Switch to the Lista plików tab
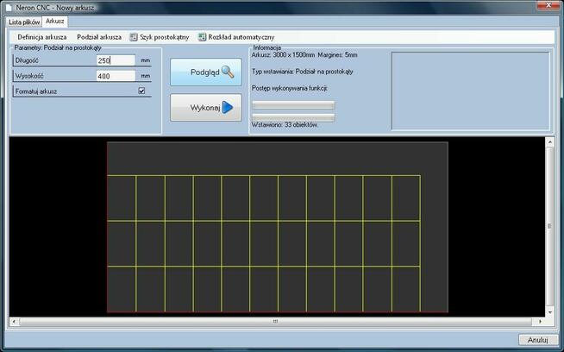This screenshot has width=564, height=352. pyautogui.click(x=25, y=21)
